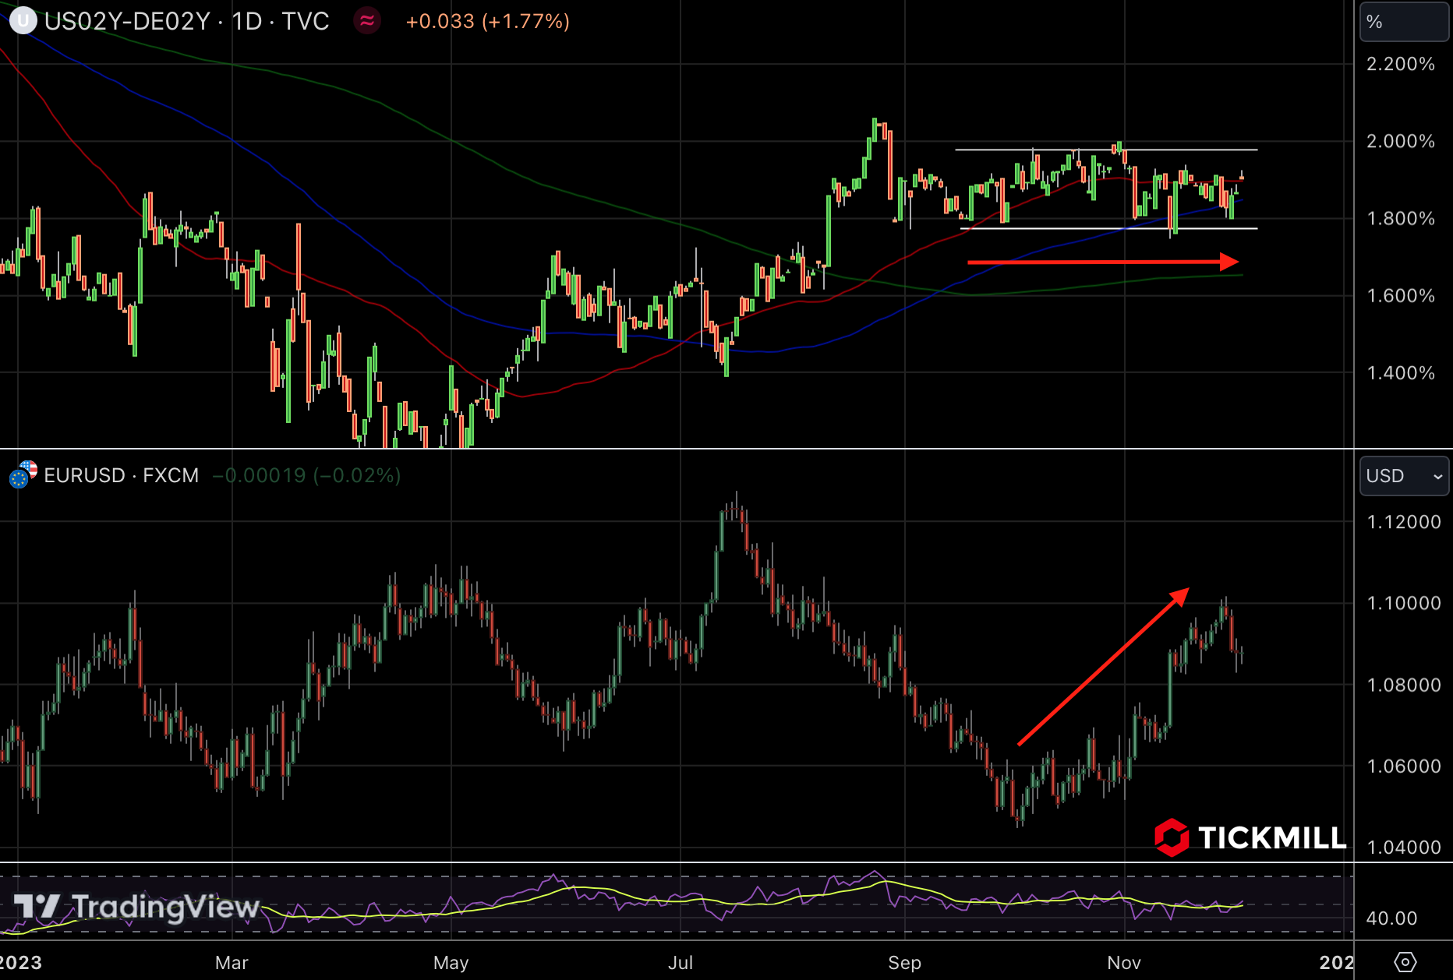Image resolution: width=1453 pixels, height=980 pixels.
Task: Click the US02Y-DE02Y symbol logo circle
Action: coord(23,21)
